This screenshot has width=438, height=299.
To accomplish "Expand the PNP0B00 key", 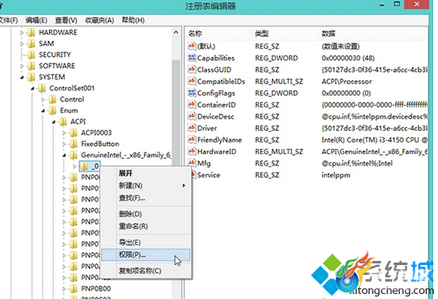I will pos(65,289).
